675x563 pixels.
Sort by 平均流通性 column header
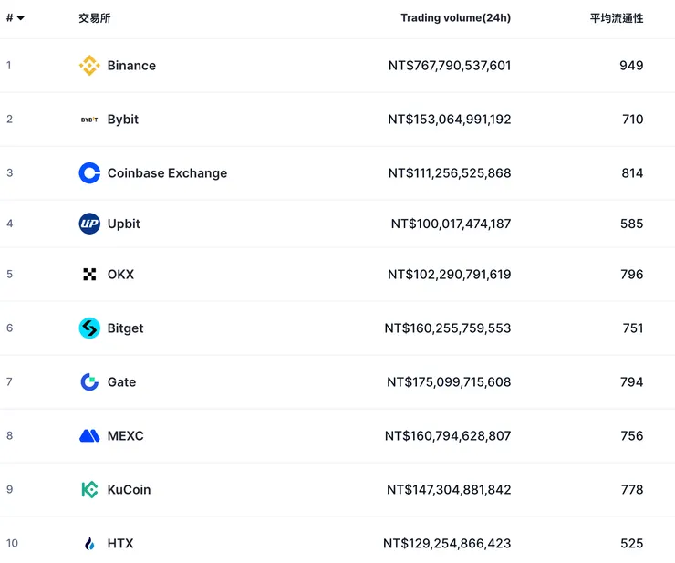pyautogui.click(x=616, y=18)
